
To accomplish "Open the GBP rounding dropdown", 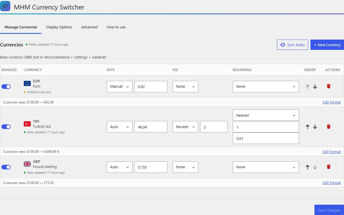I will 266,167.
